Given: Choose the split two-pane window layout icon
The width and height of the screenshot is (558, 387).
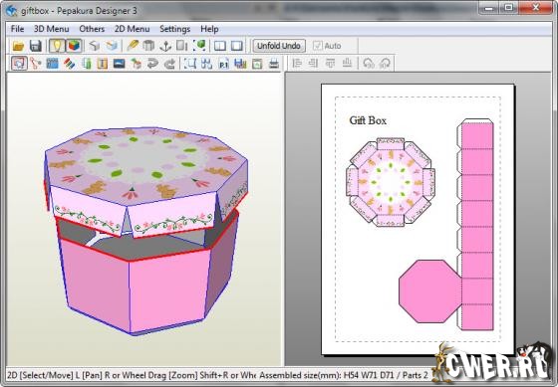Looking at the screenshot, I should pyautogui.click(x=220, y=46).
